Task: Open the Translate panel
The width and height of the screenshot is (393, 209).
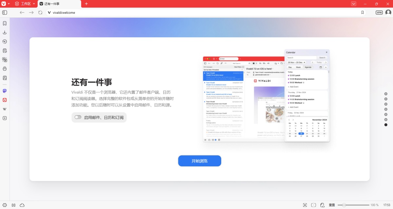Action: coord(5,60)
